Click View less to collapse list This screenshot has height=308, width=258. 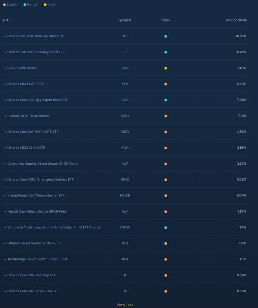tap(125, 305)
